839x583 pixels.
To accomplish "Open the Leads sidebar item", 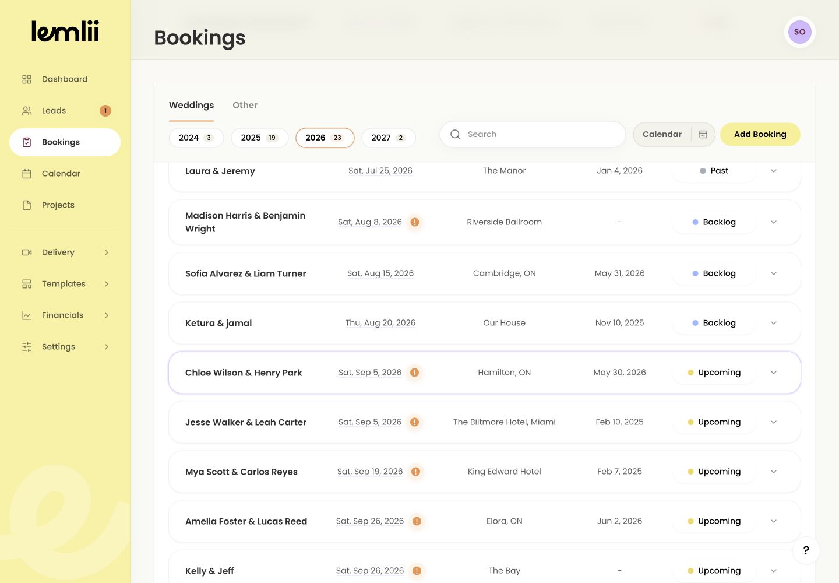I will point(65,111).
